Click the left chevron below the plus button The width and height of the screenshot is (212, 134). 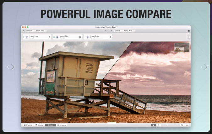(189, 40)
